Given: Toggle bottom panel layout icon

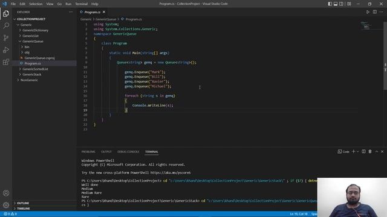Looking at the screenshot, I should click(x=336, y=4).
